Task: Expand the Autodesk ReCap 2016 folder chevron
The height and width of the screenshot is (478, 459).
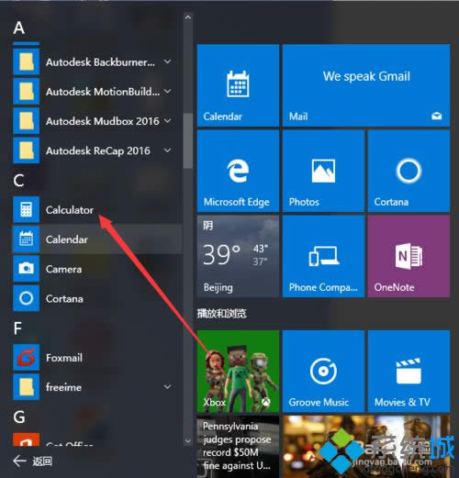Action: [167, 150]
